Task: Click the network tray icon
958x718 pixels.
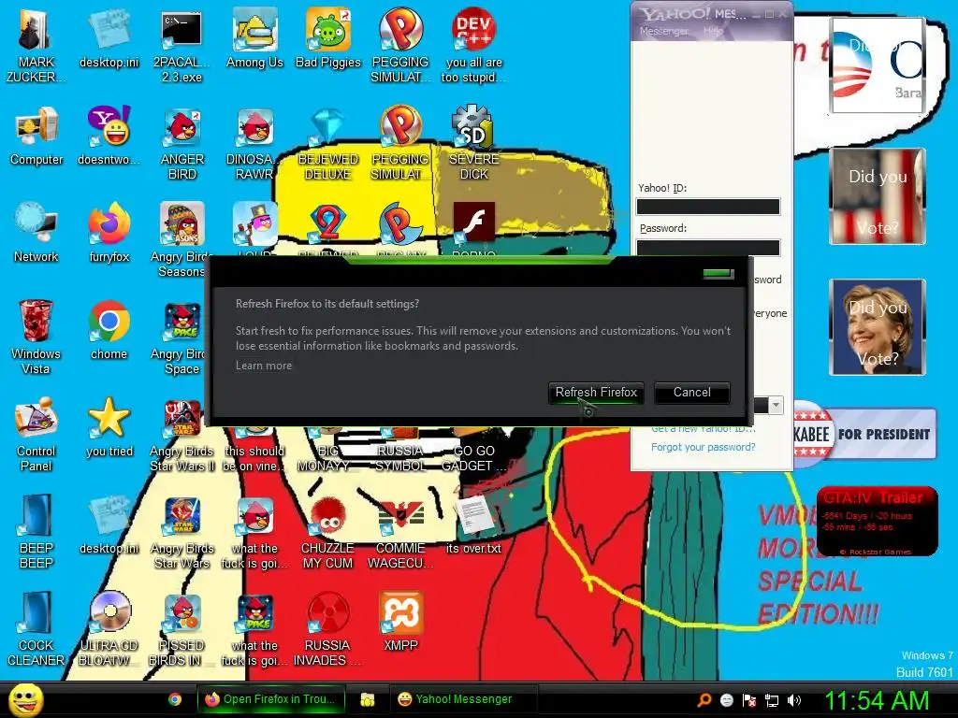Action: click(x=772, y=700)
